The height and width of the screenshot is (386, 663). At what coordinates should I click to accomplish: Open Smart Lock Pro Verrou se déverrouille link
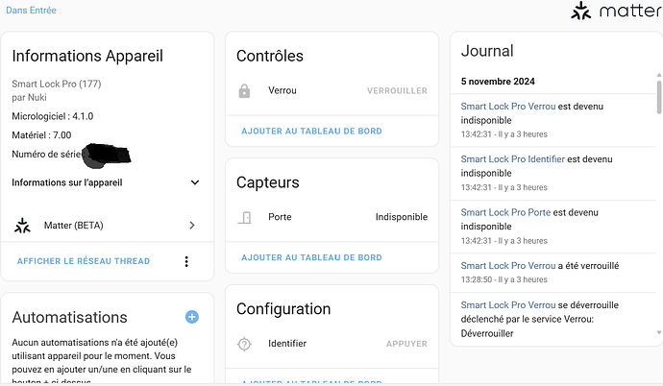click(x=508, y=305)
